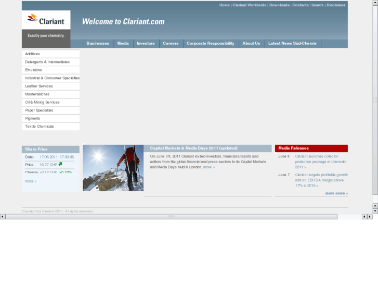Select Emulsions in the business list
378x284 pixels.
point(50,70)
